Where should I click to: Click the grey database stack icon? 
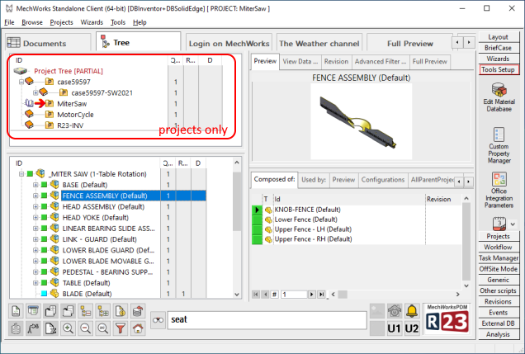(x=16, y=328)
